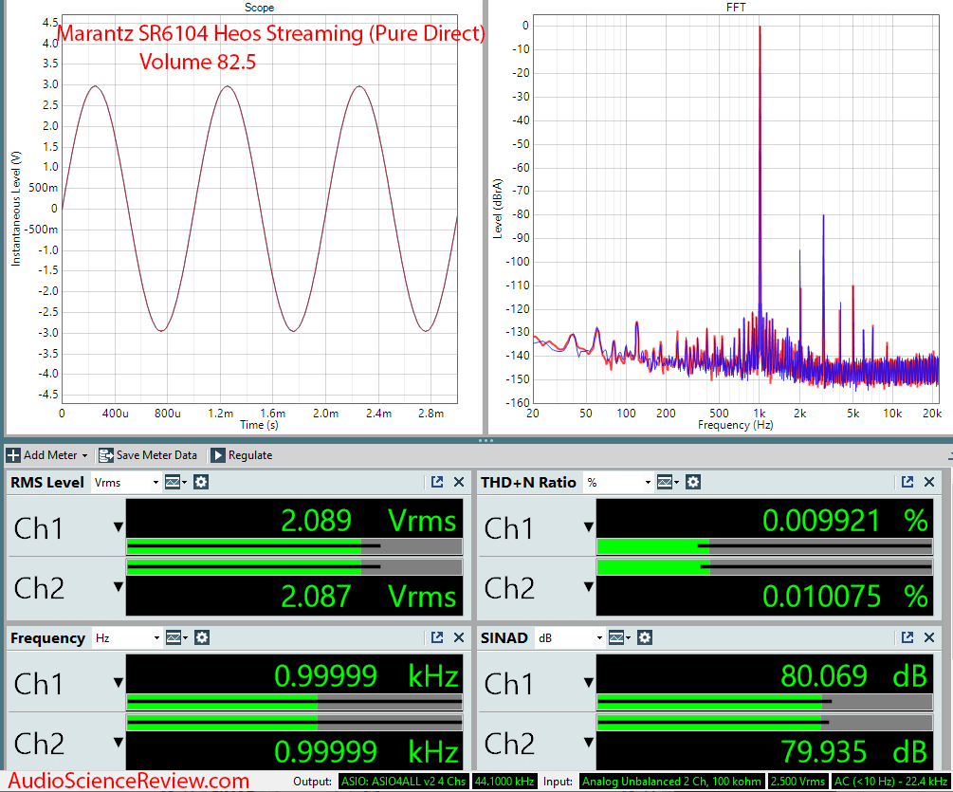
Task: Click the FFT graph title
Action: click(736, 8)
